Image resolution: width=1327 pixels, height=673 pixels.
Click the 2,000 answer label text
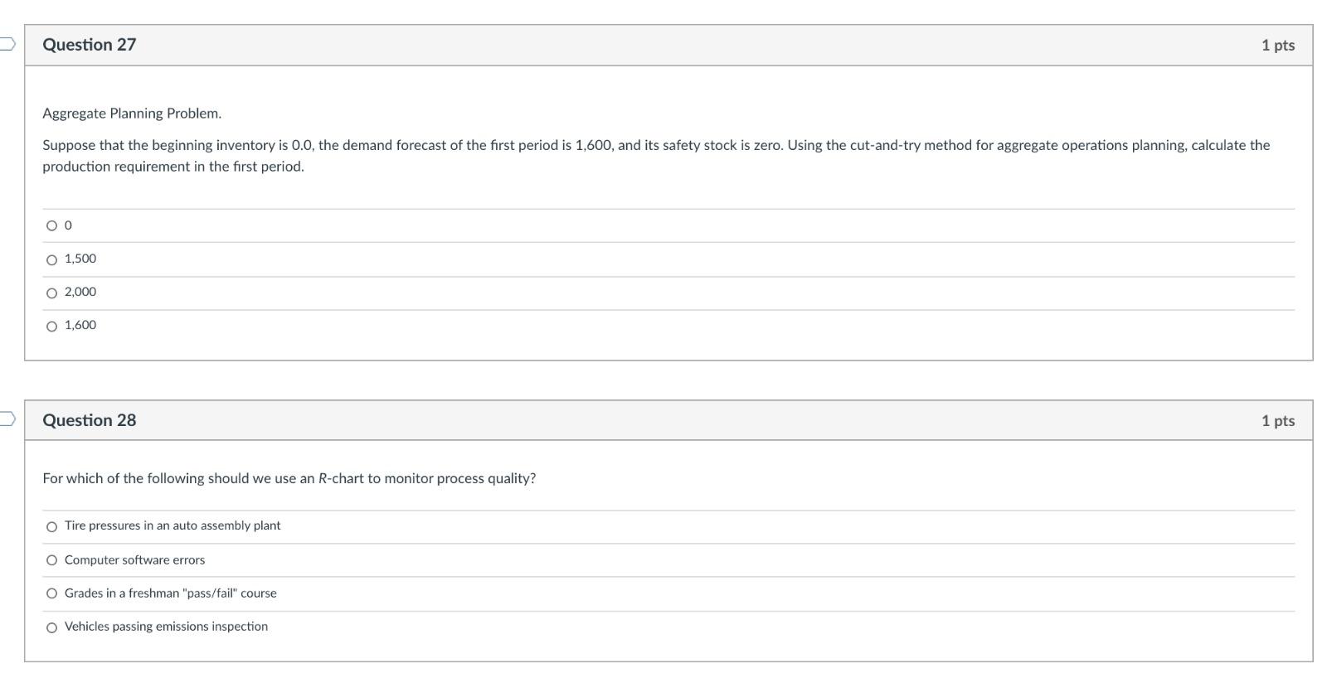click(80, 292)
